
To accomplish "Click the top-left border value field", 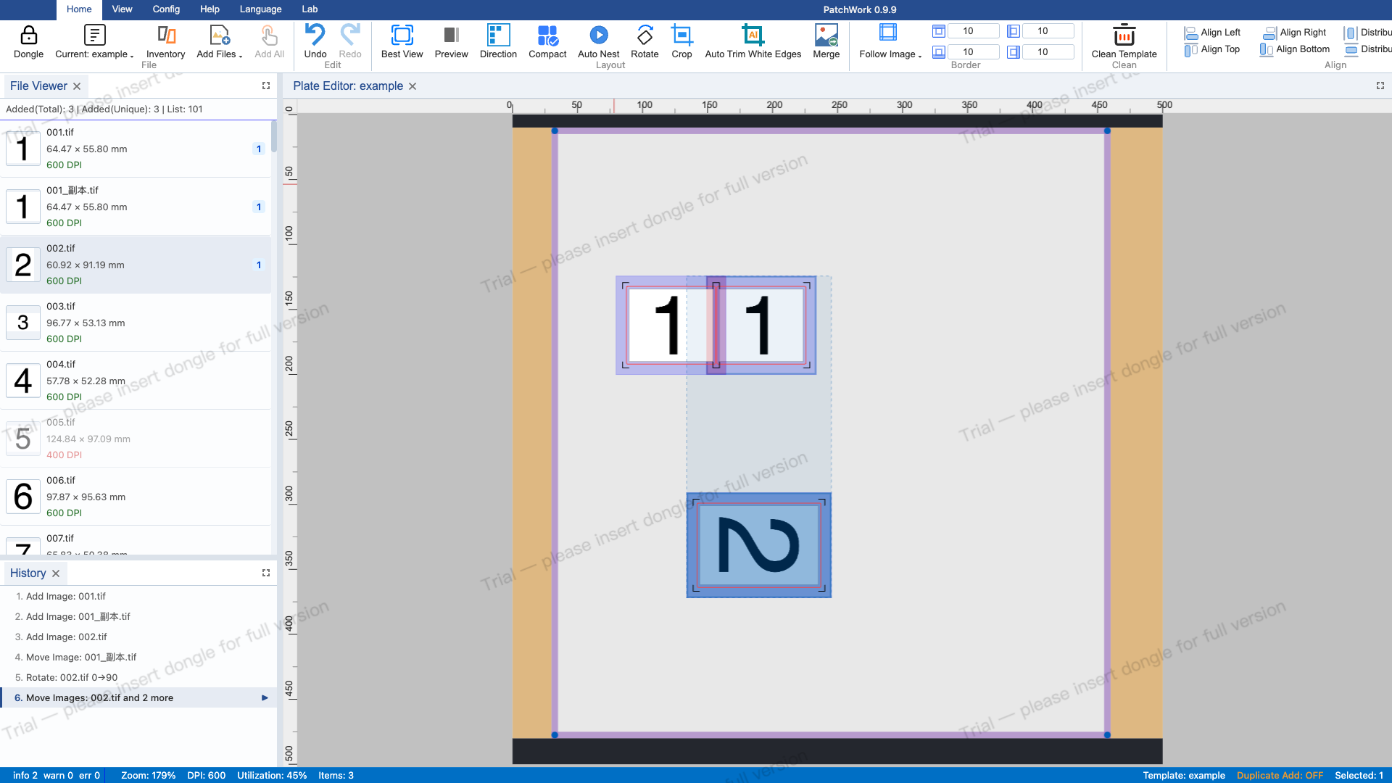I will pyautogui.click(x=973, y=31).
